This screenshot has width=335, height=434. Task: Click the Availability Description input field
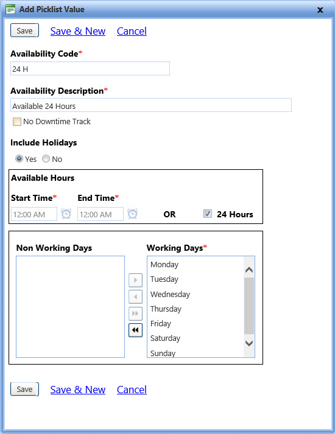(151, 105)
